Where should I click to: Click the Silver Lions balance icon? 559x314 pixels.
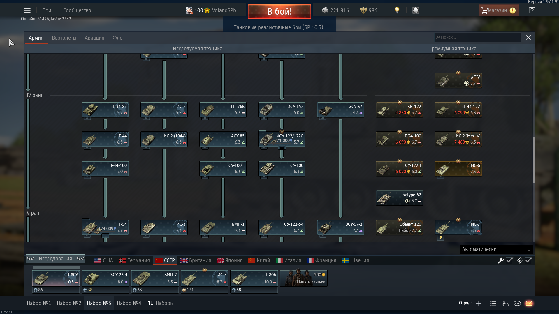click(325, 10)
